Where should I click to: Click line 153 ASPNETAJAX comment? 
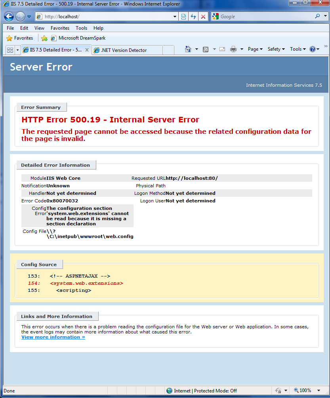click(69, 276)
